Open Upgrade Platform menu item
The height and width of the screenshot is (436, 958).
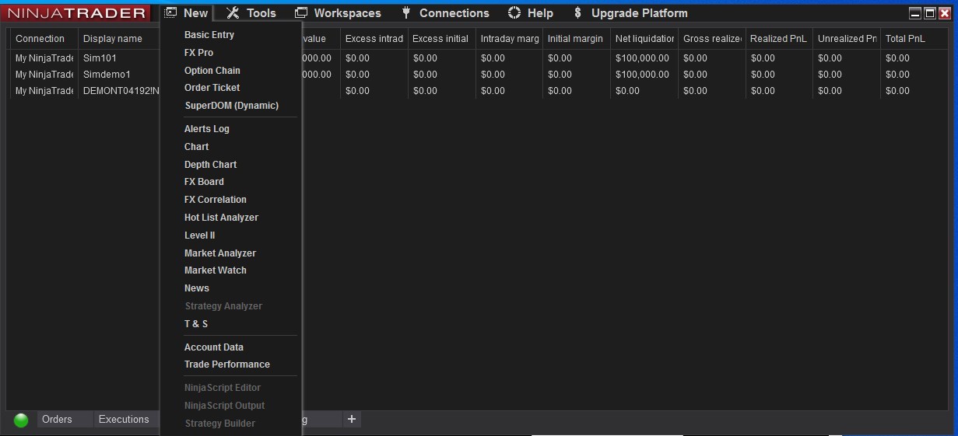(x=640, y=12)
